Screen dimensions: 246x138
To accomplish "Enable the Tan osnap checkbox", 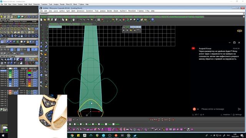I will (81, 124).
